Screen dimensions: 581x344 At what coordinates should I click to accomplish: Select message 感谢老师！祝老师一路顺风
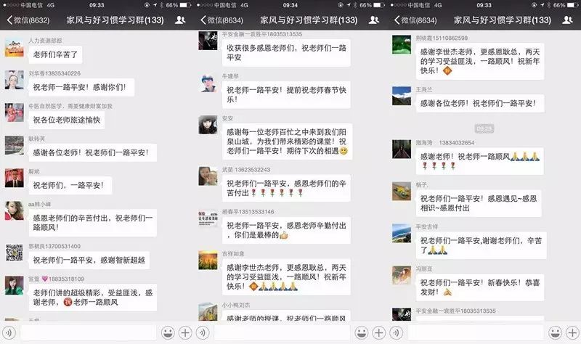480,161
